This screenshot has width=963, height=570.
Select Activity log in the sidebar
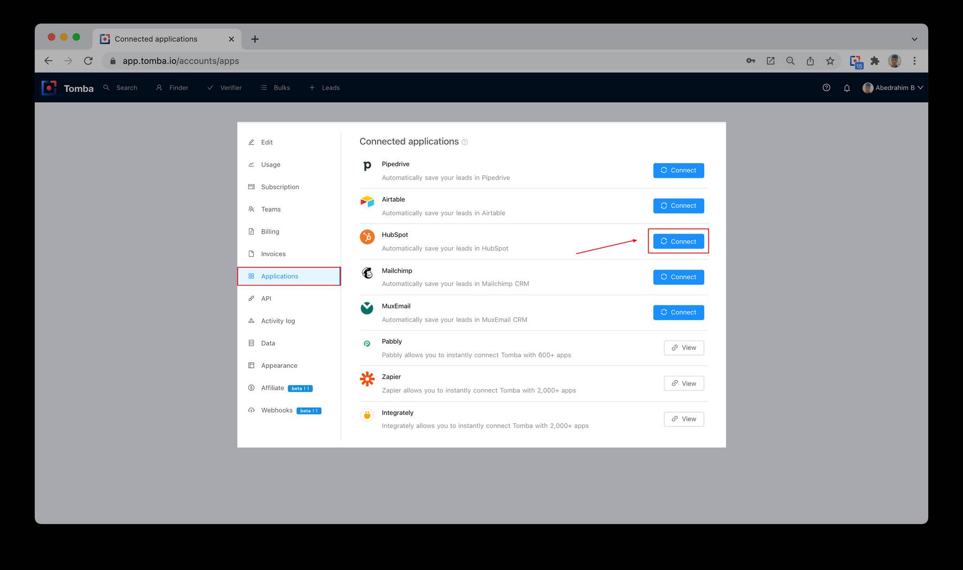click(x=289, y=321)
